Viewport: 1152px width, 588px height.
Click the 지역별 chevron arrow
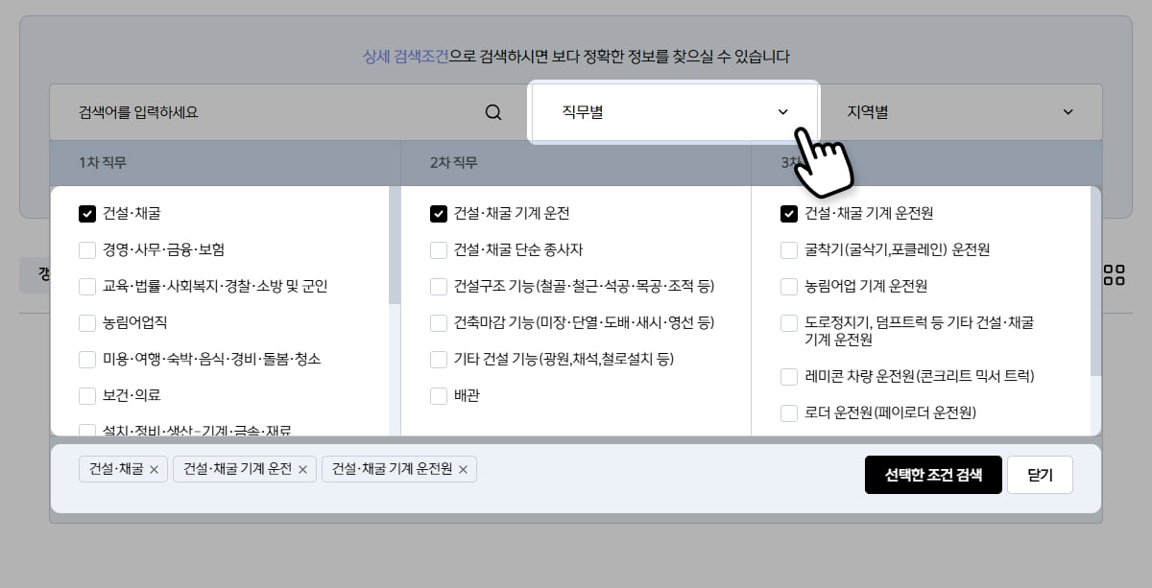coord(1068,112)
